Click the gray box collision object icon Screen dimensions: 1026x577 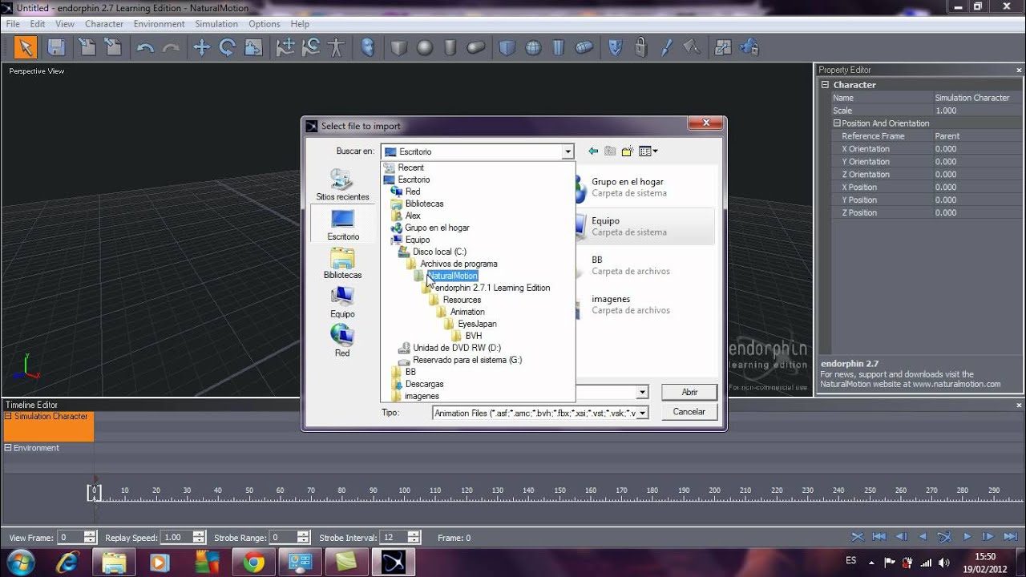tap(398, 48)
